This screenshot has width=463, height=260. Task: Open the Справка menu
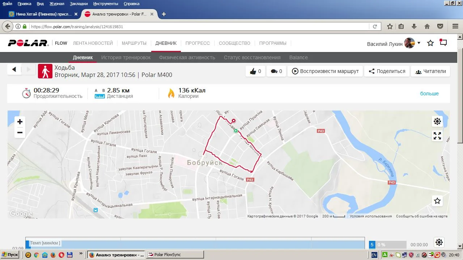coord(131,4)
